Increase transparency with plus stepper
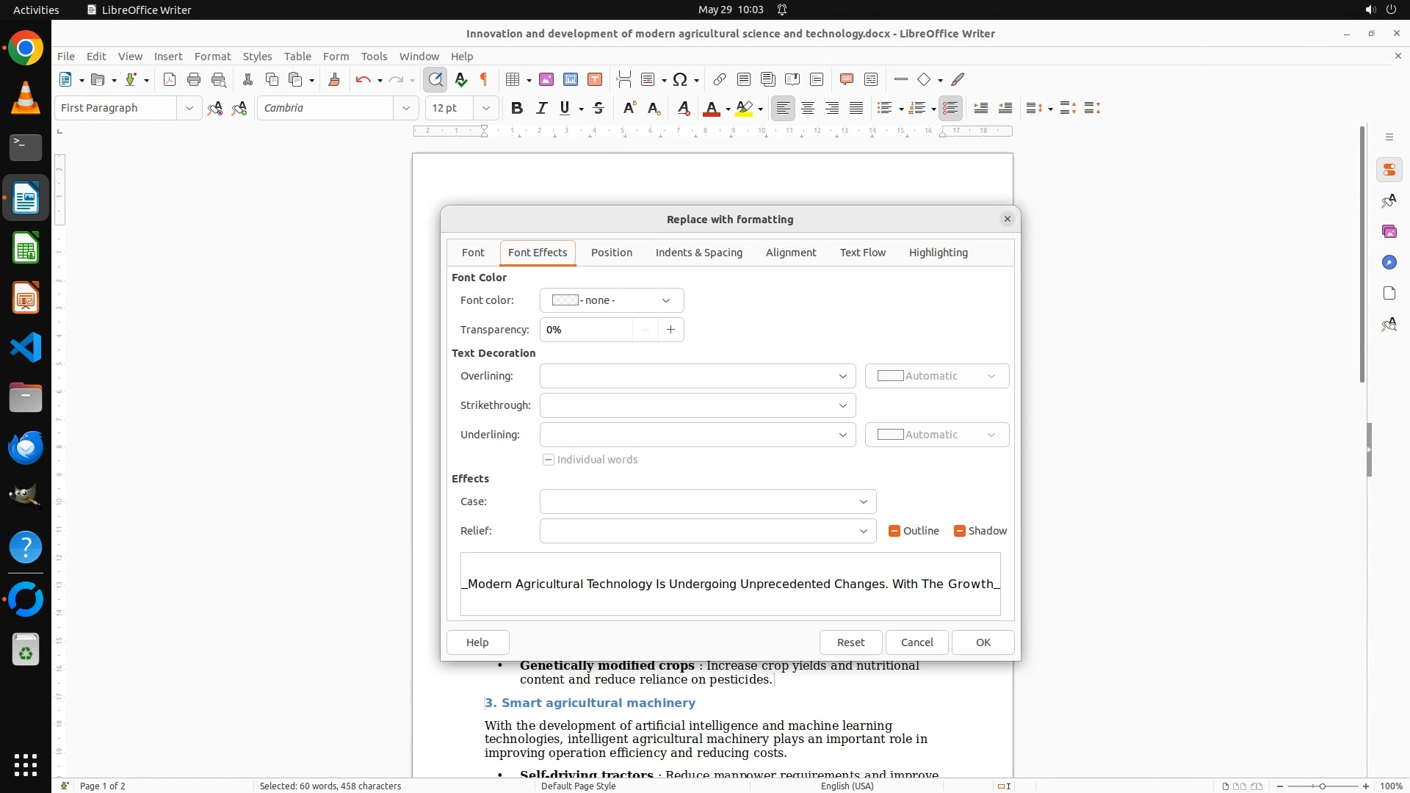Image resolution: width=1410 pixels, height=793 pixels. tap(670, 330)
